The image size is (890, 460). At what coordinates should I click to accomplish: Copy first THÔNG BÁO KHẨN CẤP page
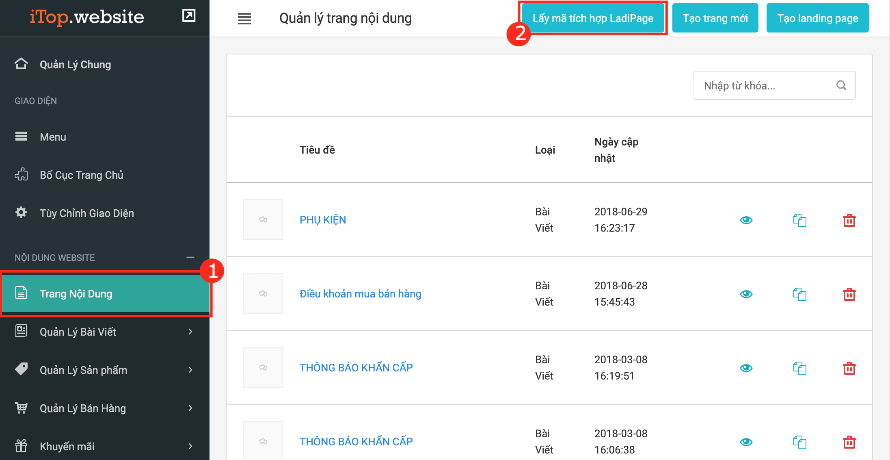pos(799,368)
